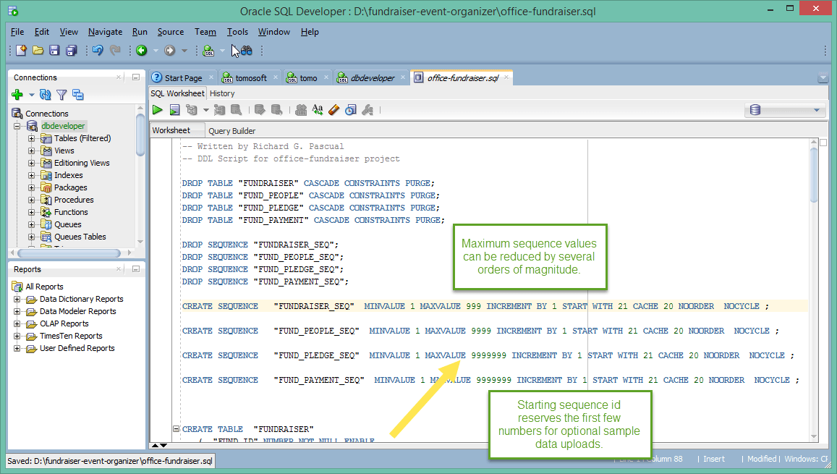Expand the Tables (Filtered) node
This screenshot has width=837, height=474.
click(32, 138)
